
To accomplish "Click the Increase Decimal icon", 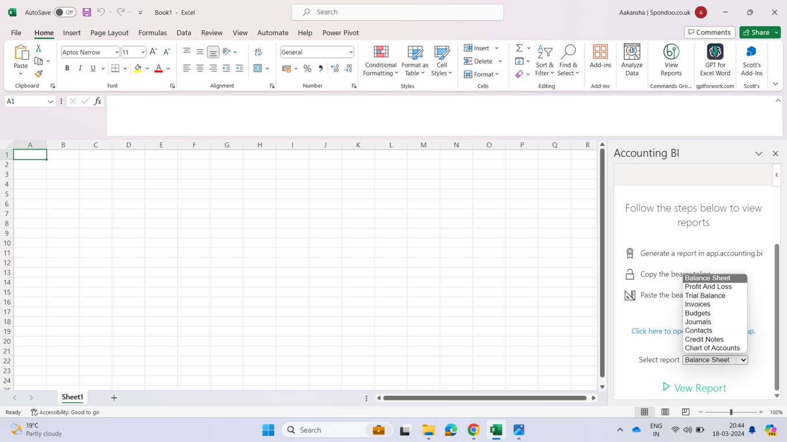I will point(335,68).
